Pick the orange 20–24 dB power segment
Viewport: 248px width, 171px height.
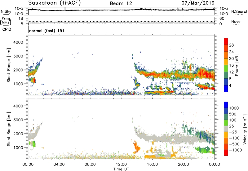[x=226, y=55]
